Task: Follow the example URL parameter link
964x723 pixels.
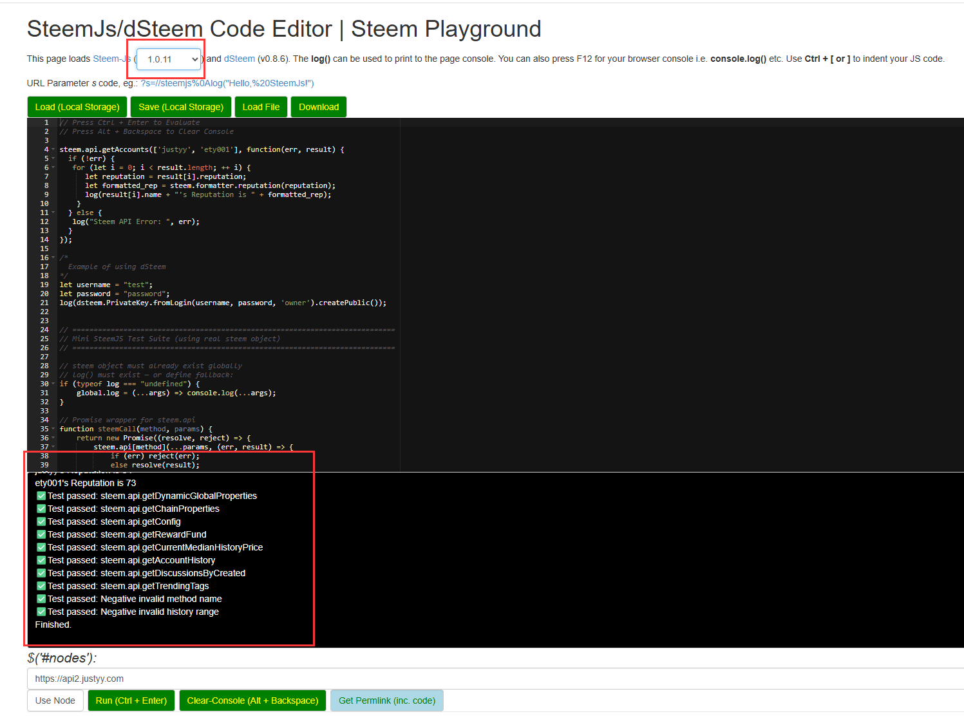Action: [x=227, y=83]
